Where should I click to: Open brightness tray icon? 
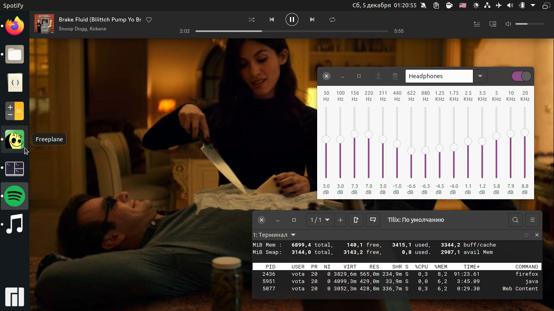coord(476,5)
